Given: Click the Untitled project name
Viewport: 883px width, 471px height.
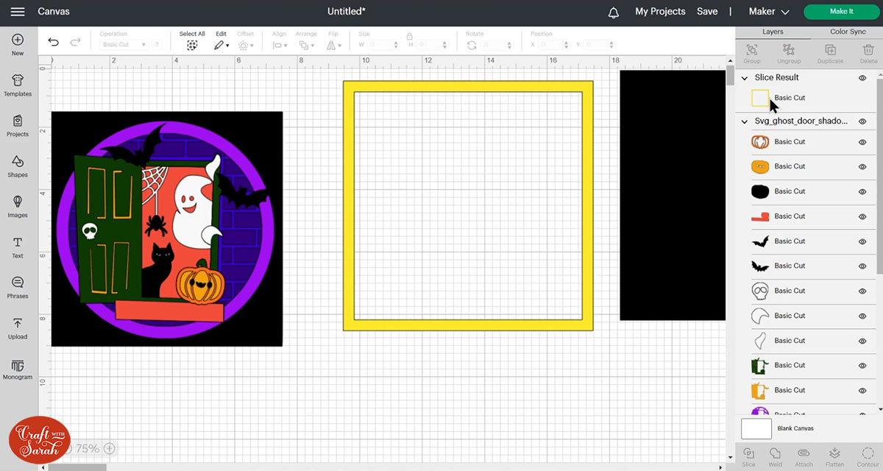Looking at the screenshot, I should pos(347,12).
